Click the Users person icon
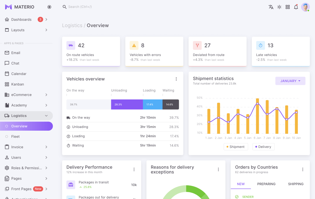This screenshot has width=315, height=199. (7, 157)
